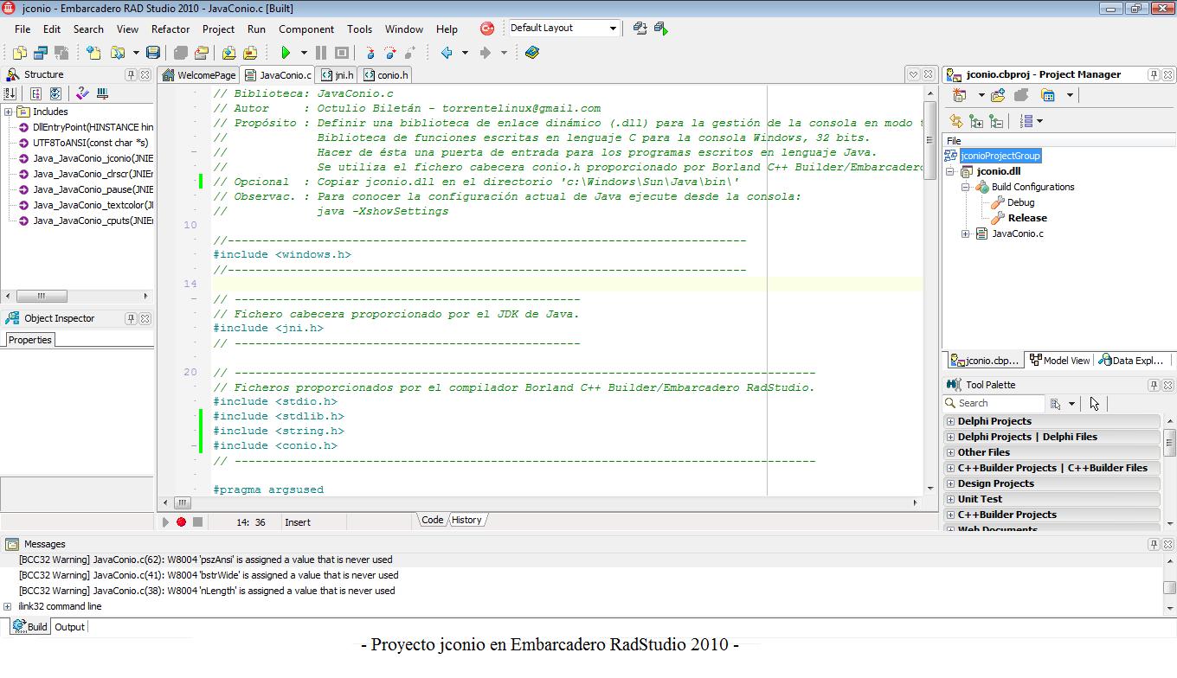
Task: Select the Properties tab in Object Inspector
Action: [x=30, y=340]
